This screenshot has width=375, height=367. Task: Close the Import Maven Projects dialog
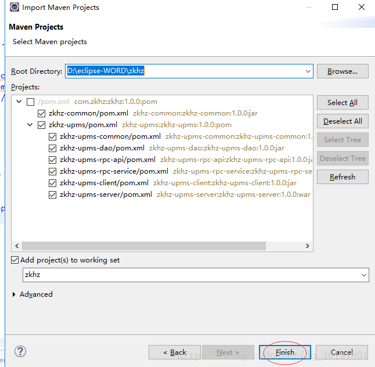pyautogui.click(x=362, y=7)
